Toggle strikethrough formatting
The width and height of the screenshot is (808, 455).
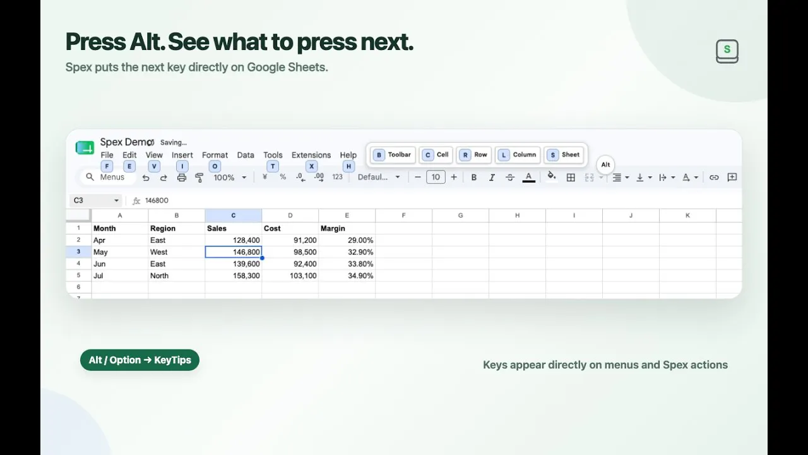(510, 178)
